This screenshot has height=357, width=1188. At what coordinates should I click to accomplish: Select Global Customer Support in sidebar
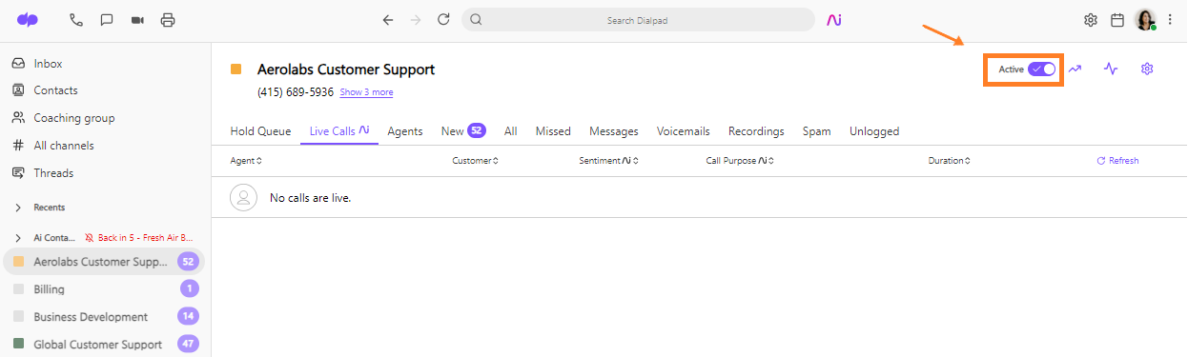tap(104, 344)
